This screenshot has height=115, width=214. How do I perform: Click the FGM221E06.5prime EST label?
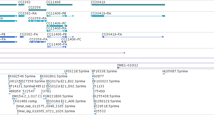pos(58,96)
